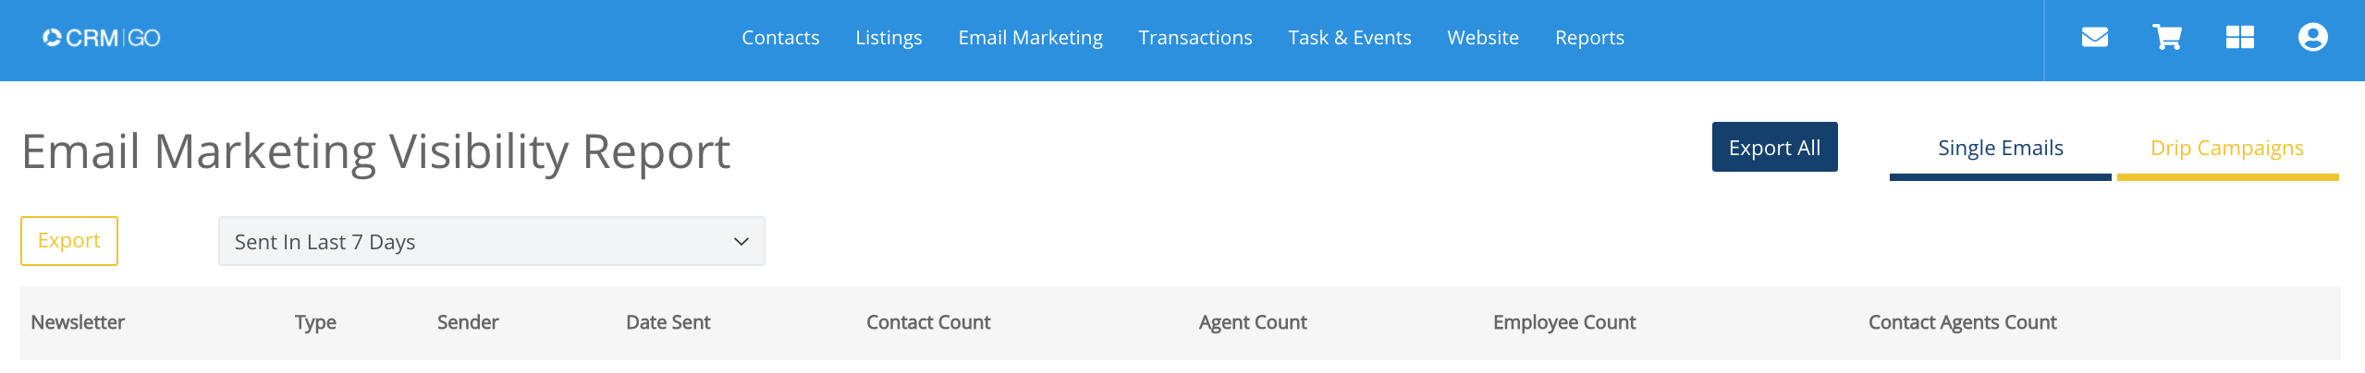
Task: Sort by Contact Count column header
Action: click(x=928, y=322)
